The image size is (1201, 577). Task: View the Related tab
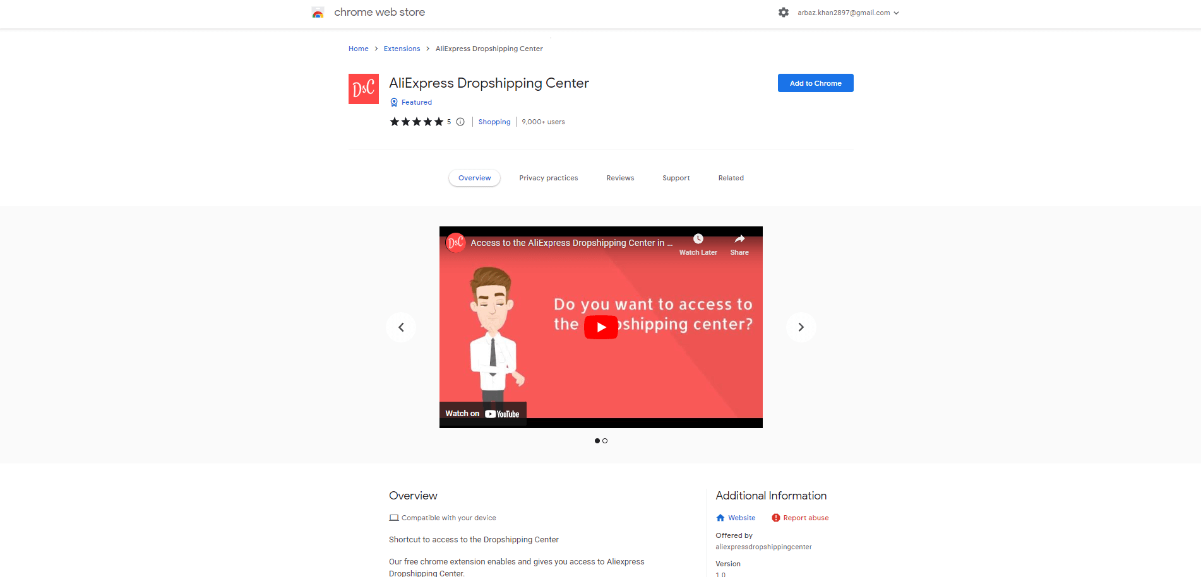pyautogui.click(x=731, y=178)
